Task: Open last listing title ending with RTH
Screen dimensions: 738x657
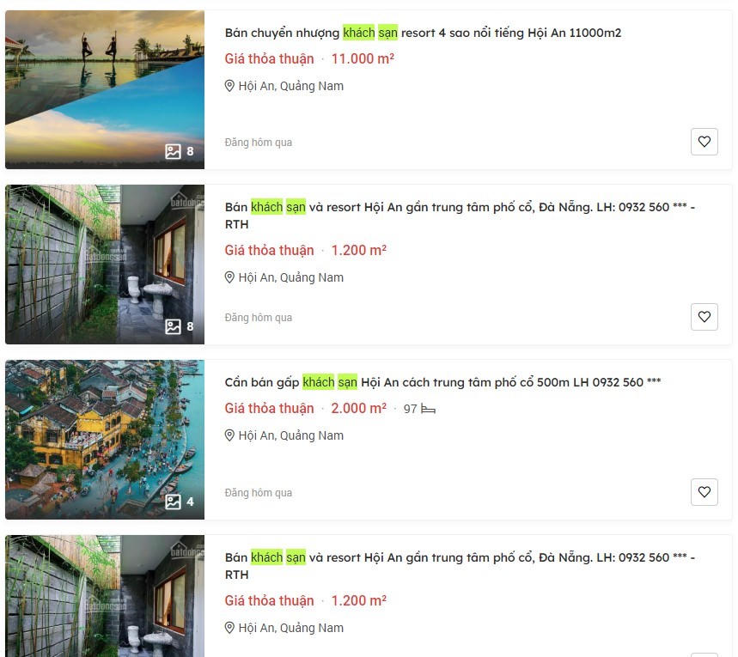Action: 460,566
